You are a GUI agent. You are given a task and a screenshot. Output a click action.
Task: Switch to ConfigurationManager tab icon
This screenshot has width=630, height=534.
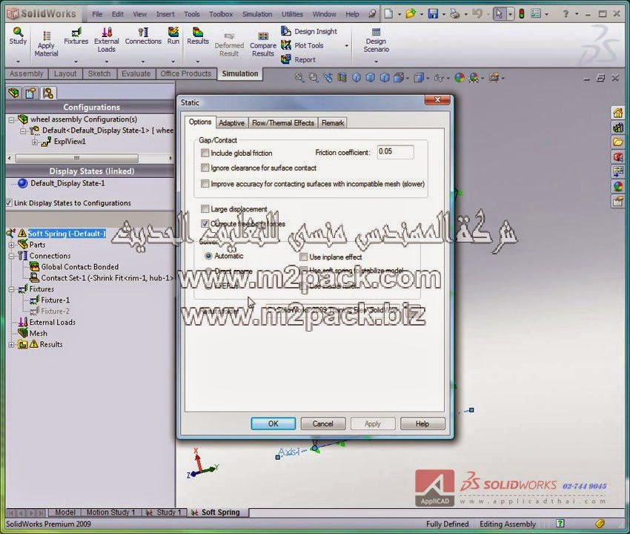click(x=48, y=93)
